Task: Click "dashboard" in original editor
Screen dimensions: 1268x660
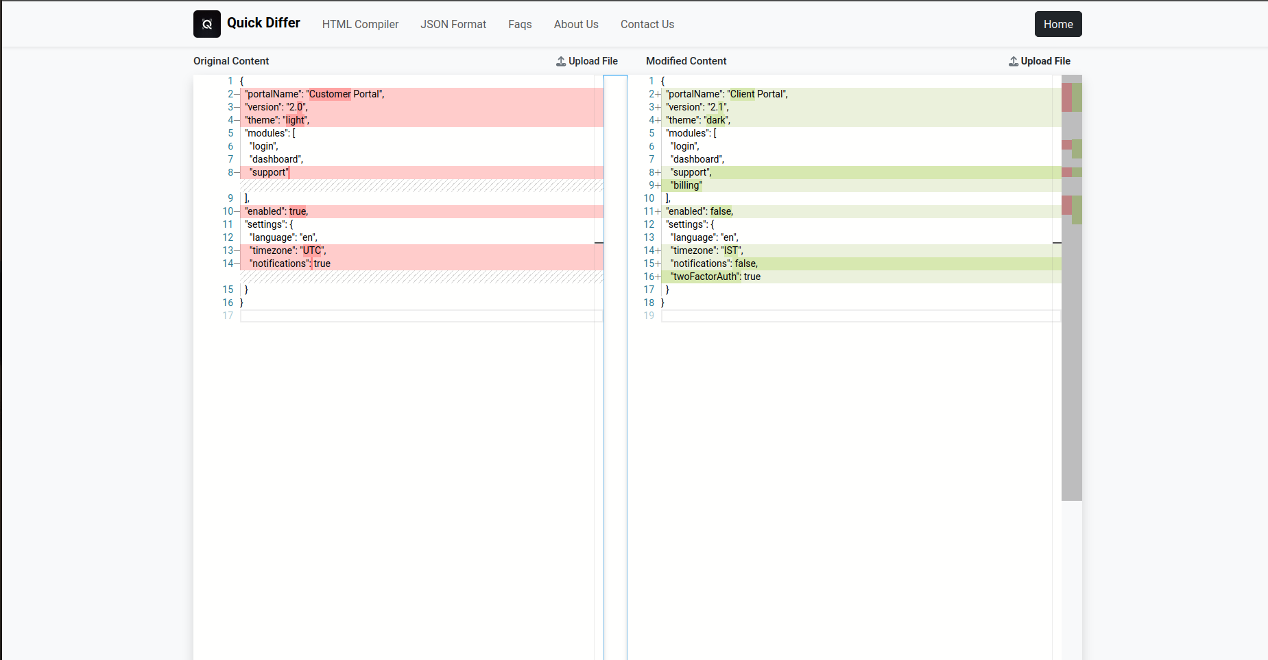Action: (276, 159)
